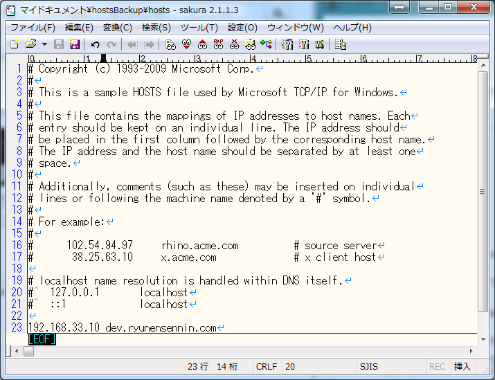The width and height of the screenshot is (495, 380).
Task: Open the Find dialog icon
Action: pos(170,44)
